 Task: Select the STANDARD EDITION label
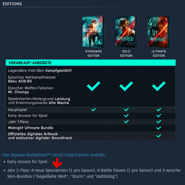(x=94, y=53)
